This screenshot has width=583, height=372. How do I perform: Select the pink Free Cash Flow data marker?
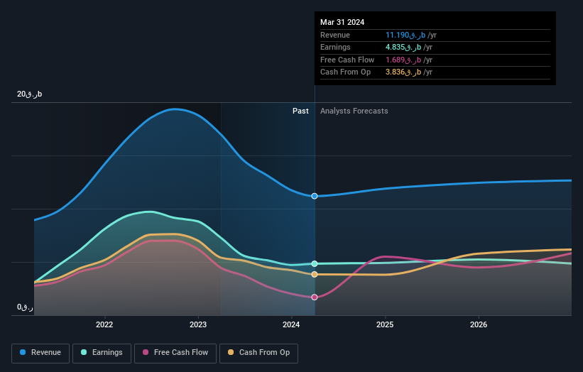[x=315, y=297]
